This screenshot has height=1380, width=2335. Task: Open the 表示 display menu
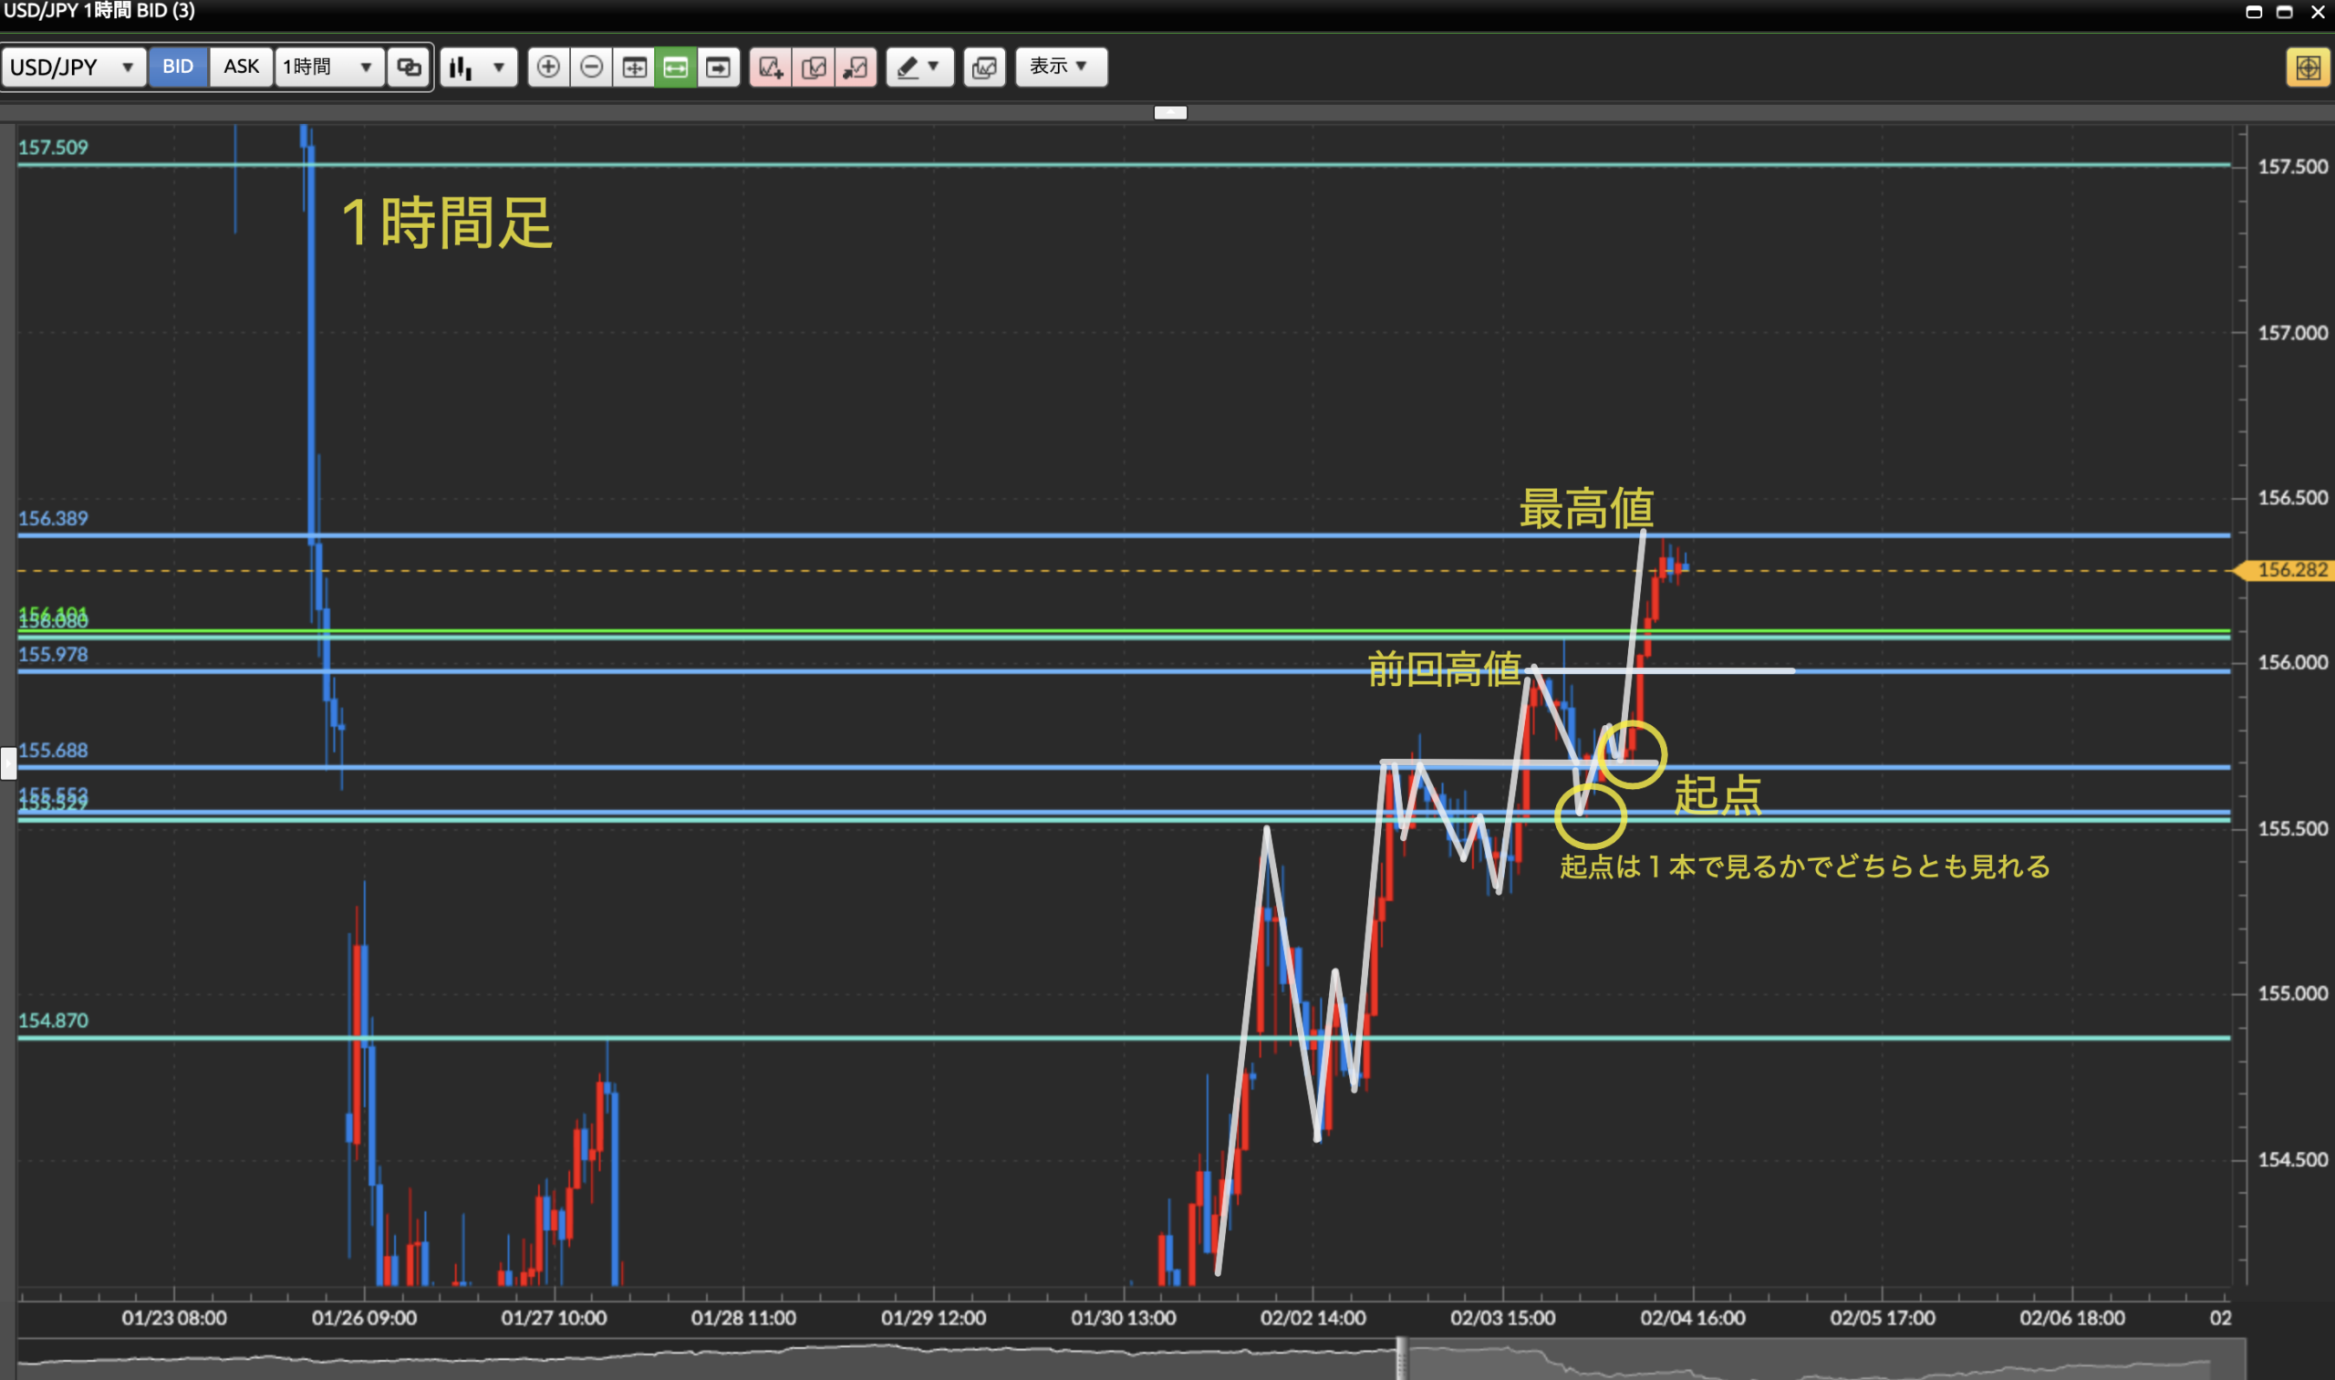(x=1060, y=67)
